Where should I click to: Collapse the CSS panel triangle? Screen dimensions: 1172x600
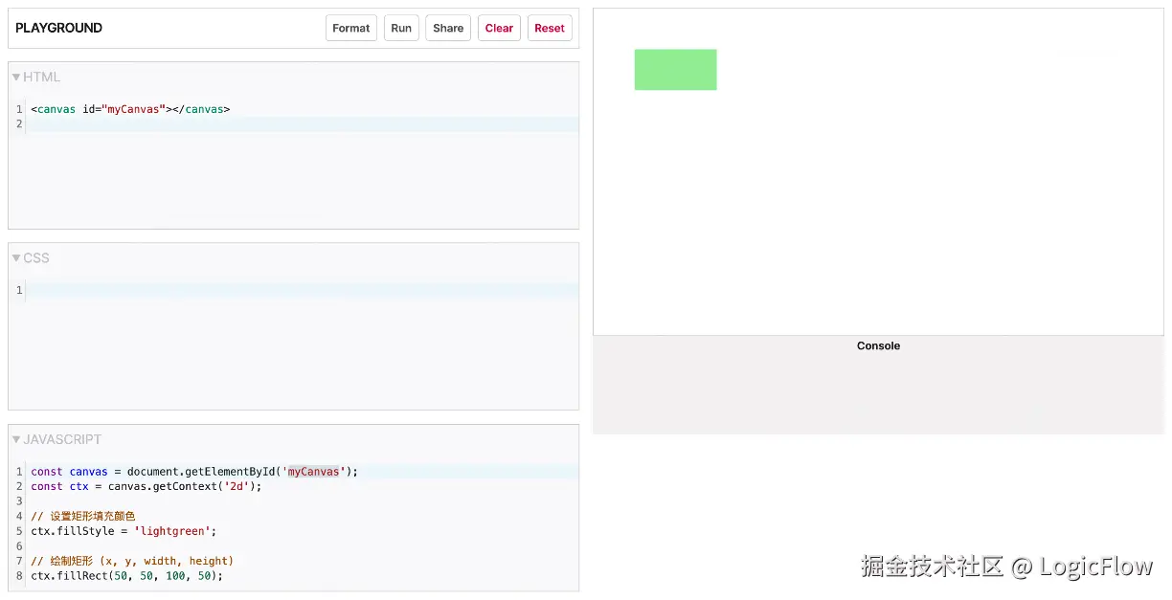click(16, 258)
